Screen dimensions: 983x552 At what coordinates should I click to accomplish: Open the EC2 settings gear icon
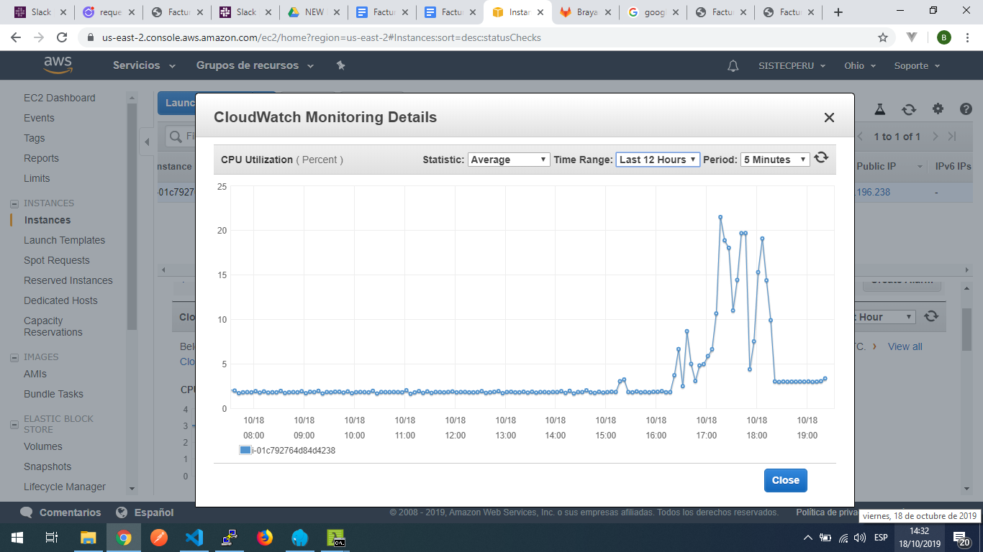coord(938,109)
